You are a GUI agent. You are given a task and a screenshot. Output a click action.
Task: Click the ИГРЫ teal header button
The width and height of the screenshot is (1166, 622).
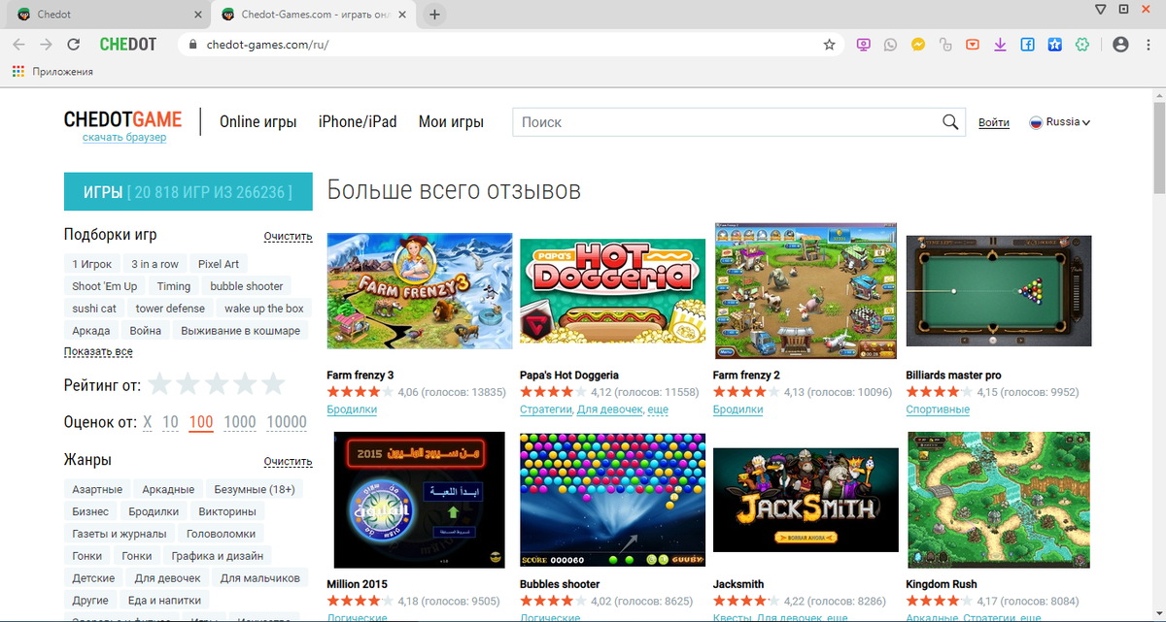(x=188, y=192)
